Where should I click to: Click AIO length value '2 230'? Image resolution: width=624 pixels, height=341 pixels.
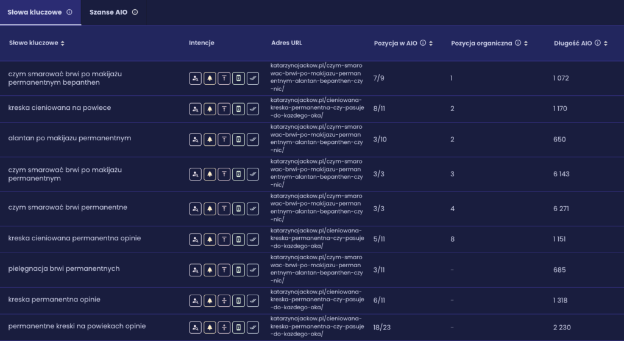(x=562, y=328)
